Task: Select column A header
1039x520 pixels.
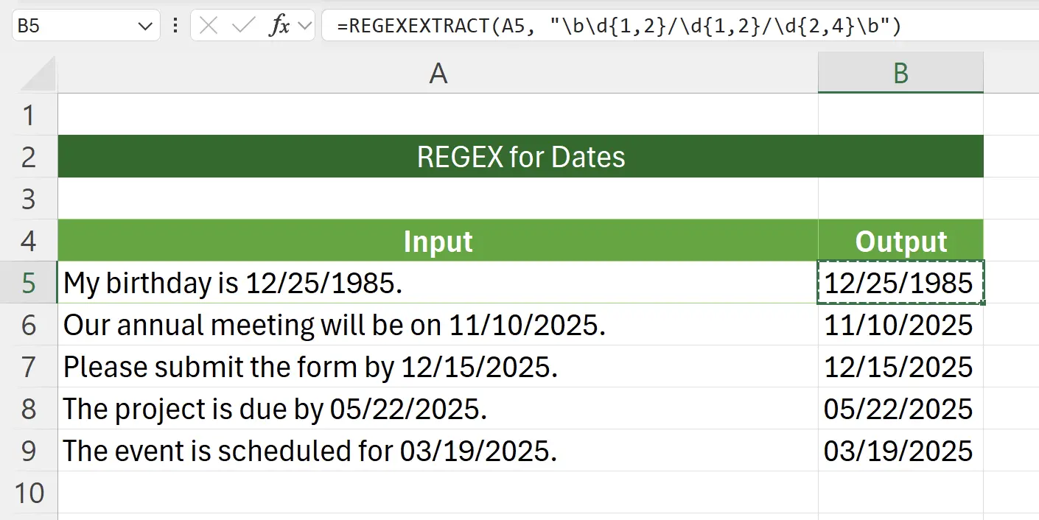Action: tap(438, 73)
